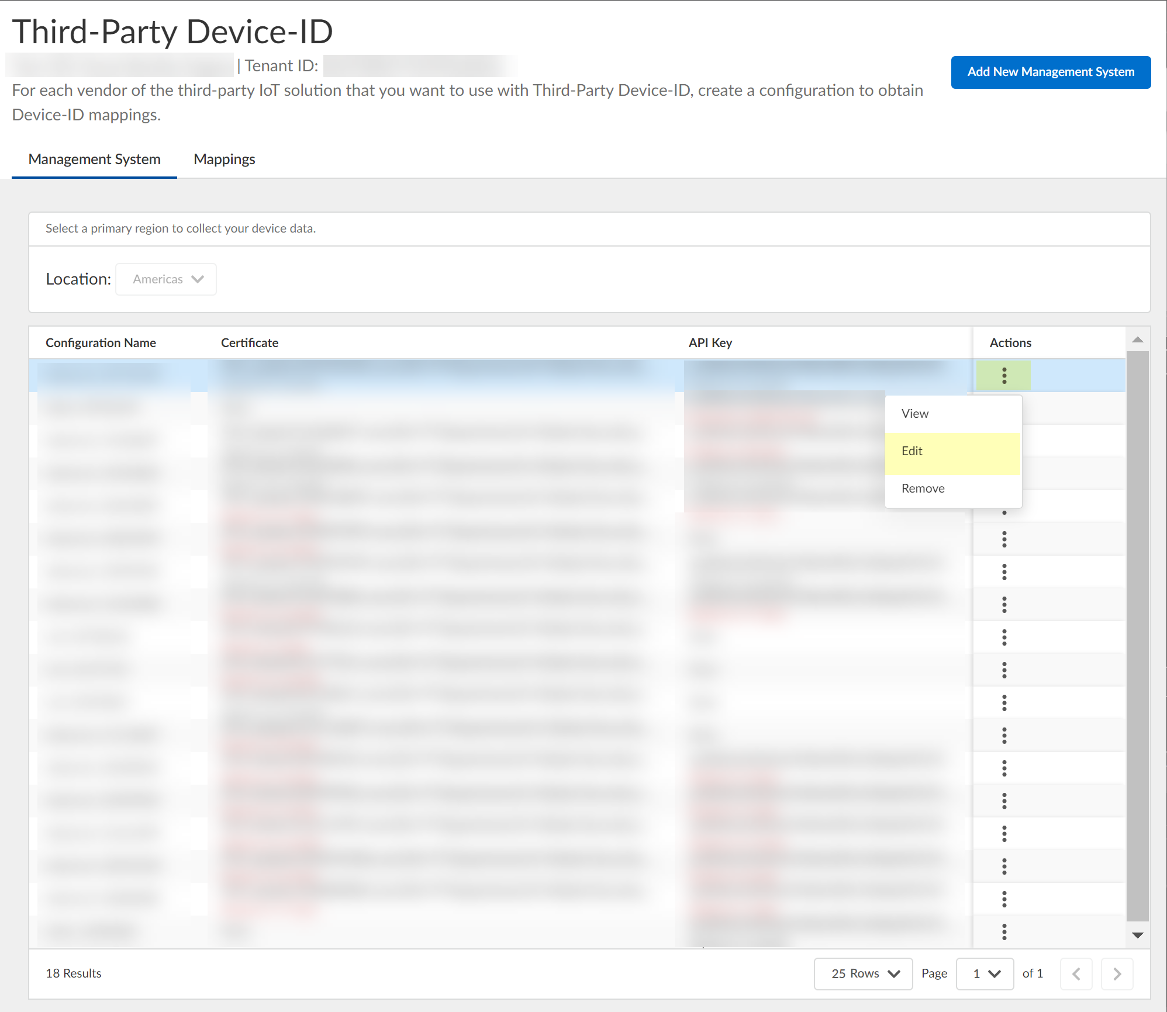This screenshot has height=1012, width=1167.
Task: Click the previous page arrow
Action: pos(1076,973)
